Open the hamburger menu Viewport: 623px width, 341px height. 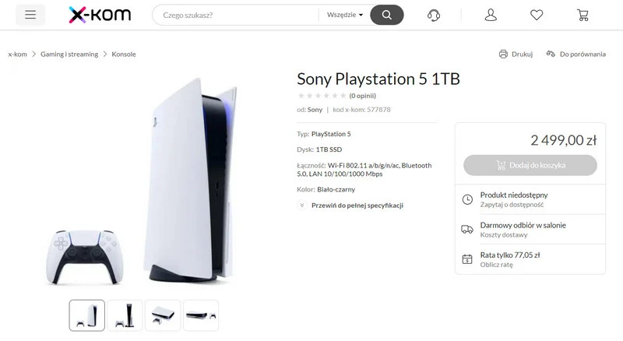tap(30, 15)
